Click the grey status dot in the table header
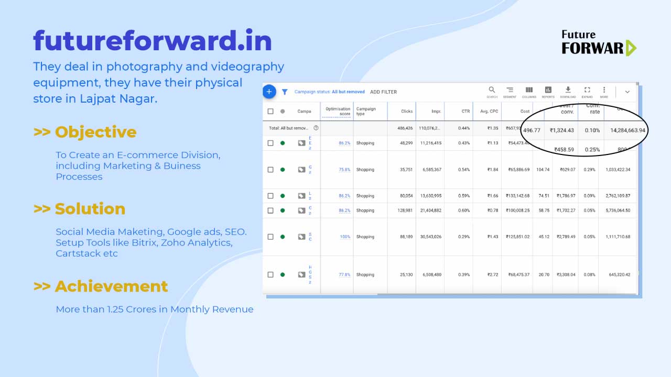This screenshot has width=671, height=377. [283, 111]
